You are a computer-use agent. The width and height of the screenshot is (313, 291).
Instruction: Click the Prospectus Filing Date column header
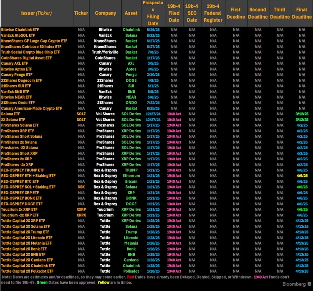(x=153, y=13)
